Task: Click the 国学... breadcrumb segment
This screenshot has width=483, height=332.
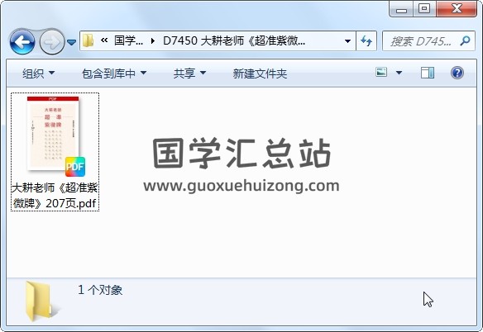Action: pos(128,40)
